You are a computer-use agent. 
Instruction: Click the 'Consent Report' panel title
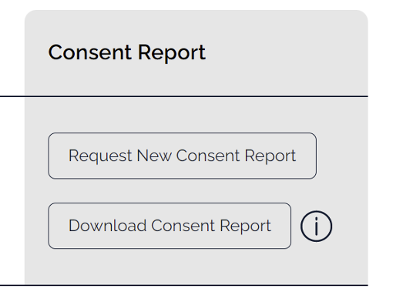tap(126, 52)
